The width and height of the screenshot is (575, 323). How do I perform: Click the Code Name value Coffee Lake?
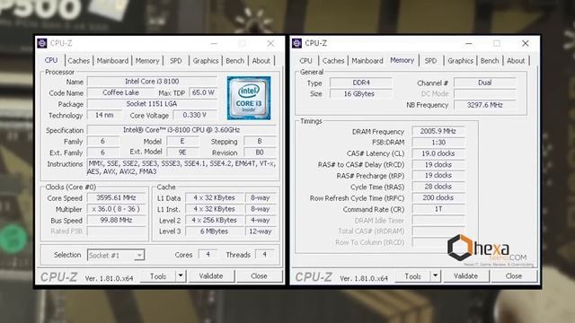(120, 92)
